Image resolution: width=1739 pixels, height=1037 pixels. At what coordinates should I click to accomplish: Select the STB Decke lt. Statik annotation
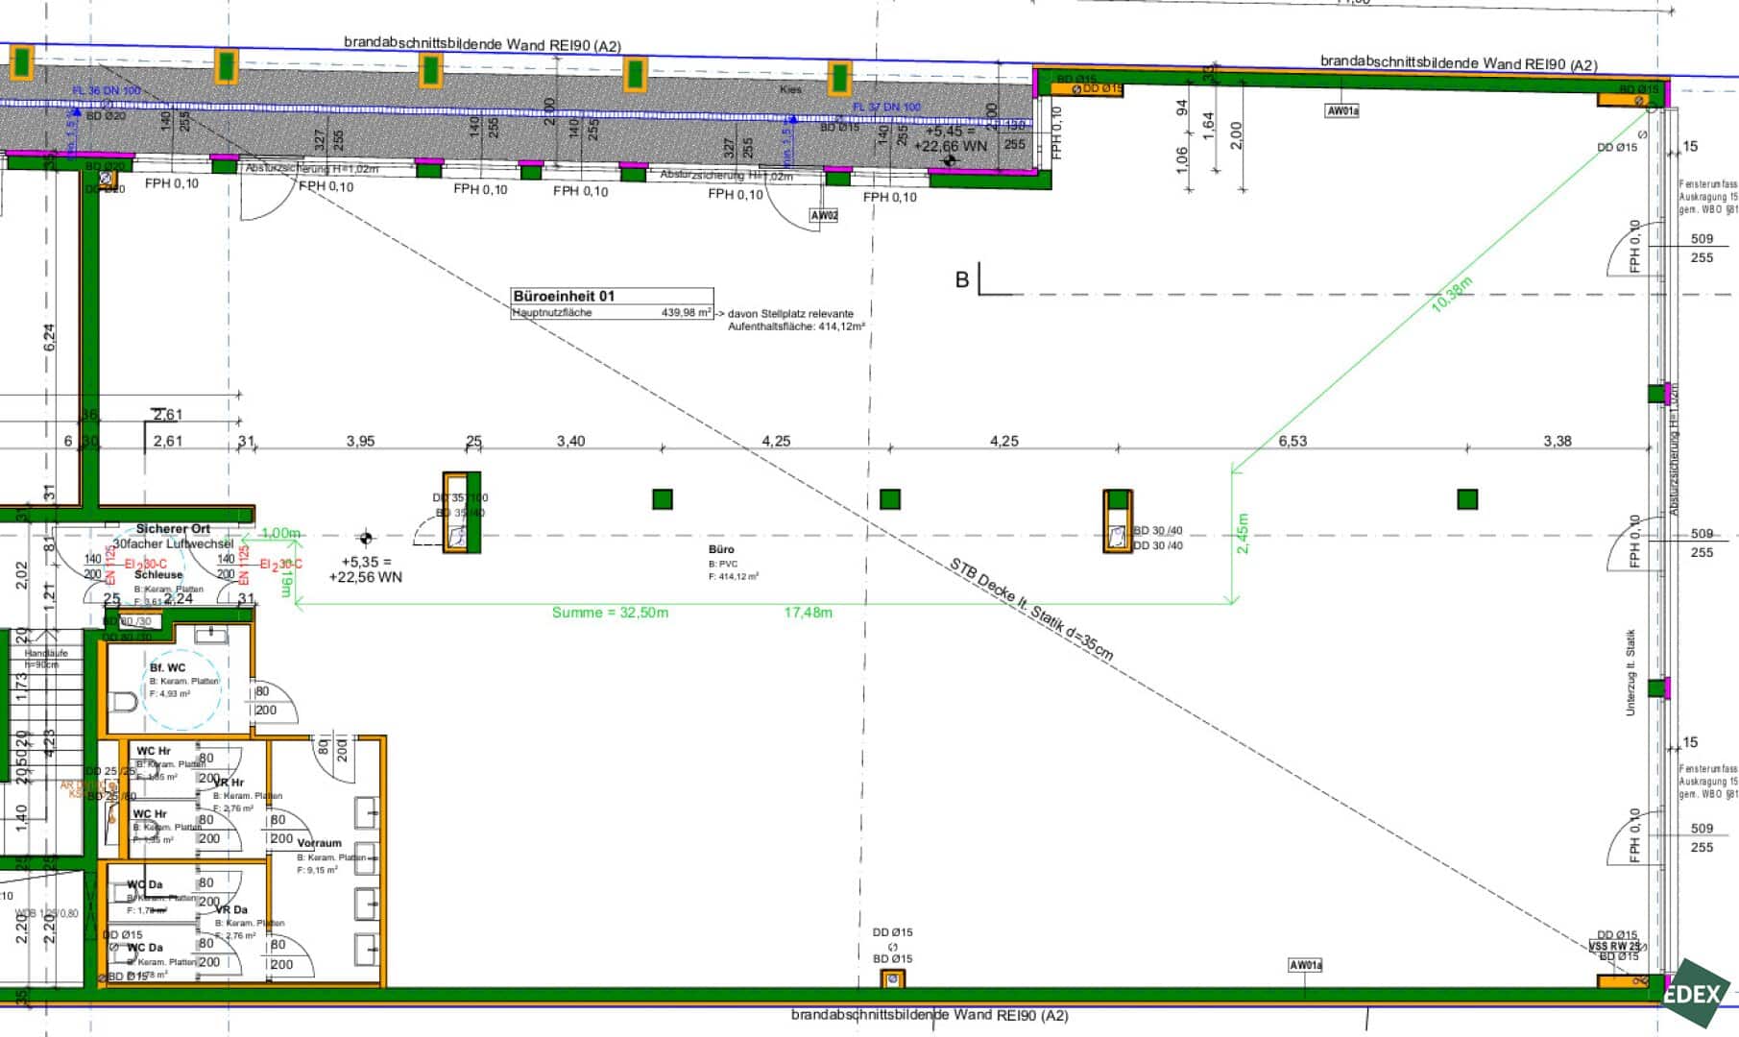(1031, 610)
